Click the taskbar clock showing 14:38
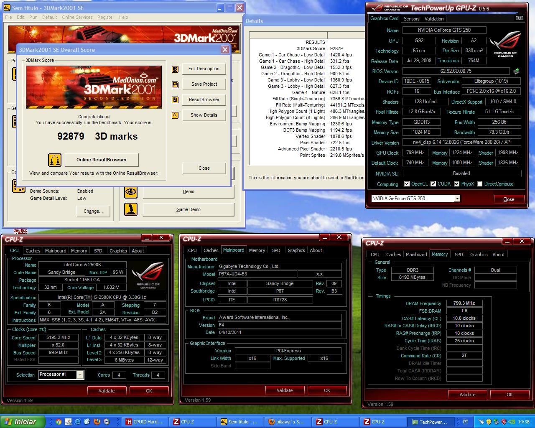The height and width of the screenshot is (428, 535). [524, 422]
